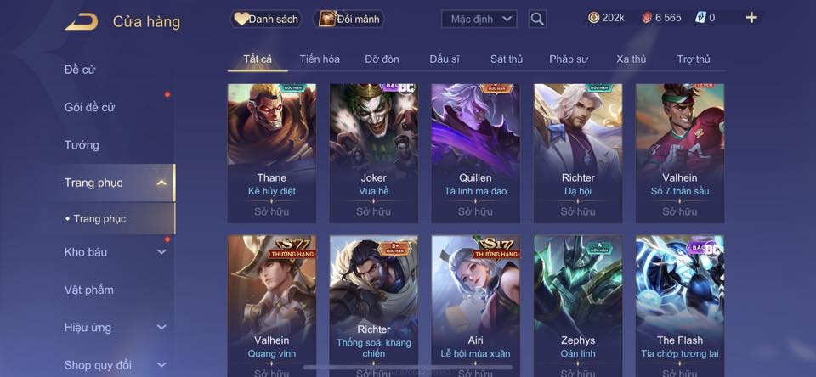Switch to the Sát thủ tab
816x377 pixels.
click(x=507, y=59)
